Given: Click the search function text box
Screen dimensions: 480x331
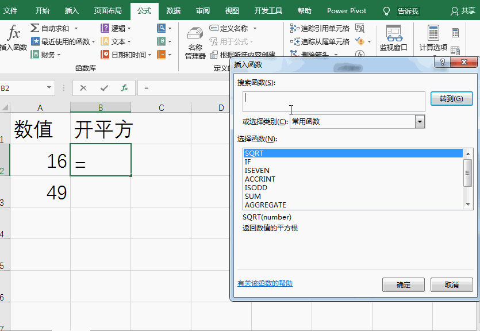Looking at the screenshot, I should 333,102.
